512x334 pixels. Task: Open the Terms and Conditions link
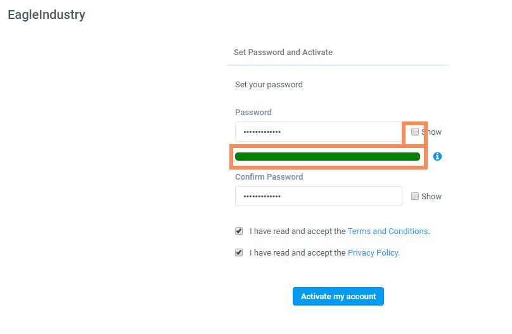(388, 232)
